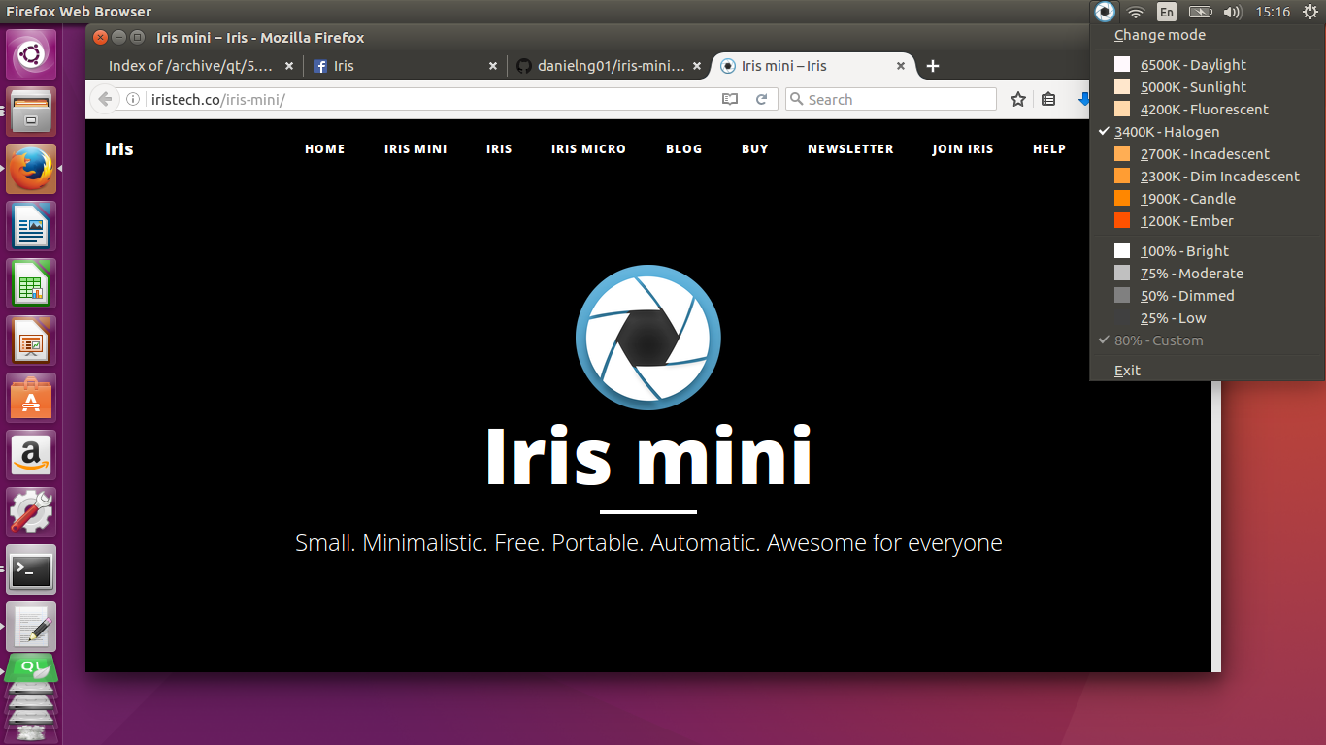Set brightness to 100% - Bright
1326x745 pixels.
pos(1208,251)
